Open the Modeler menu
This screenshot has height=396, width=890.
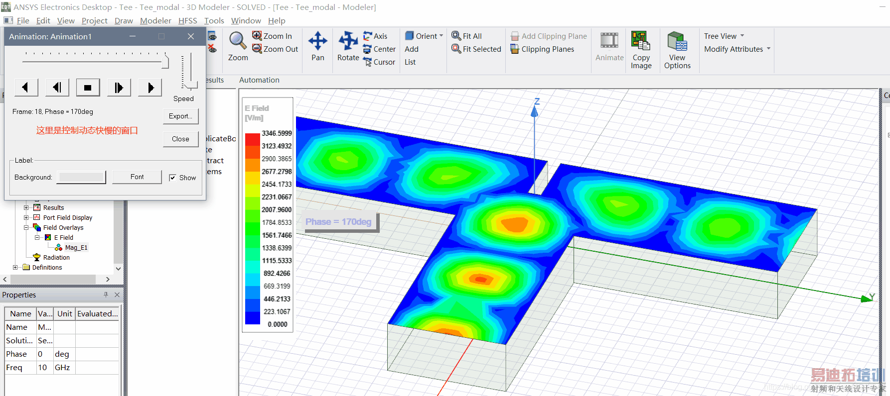click(155, 20)
